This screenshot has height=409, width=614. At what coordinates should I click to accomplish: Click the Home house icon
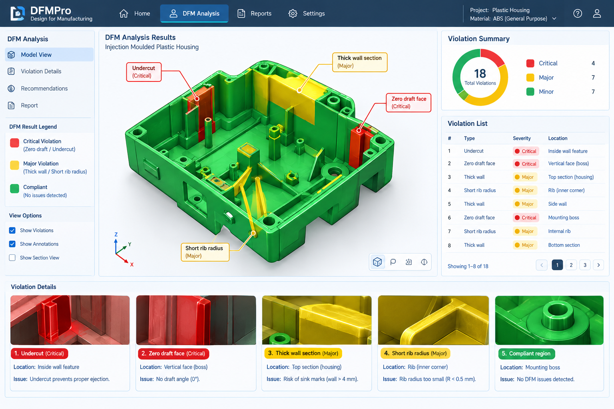(124, 14)
